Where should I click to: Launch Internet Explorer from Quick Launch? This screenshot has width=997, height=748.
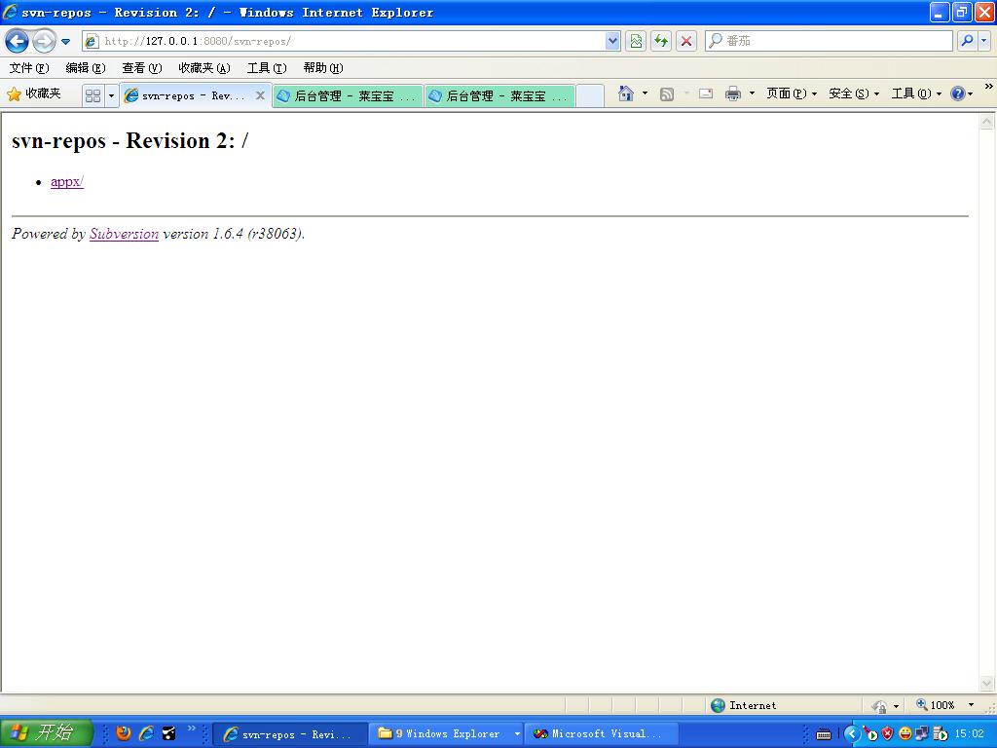[147, 733]
